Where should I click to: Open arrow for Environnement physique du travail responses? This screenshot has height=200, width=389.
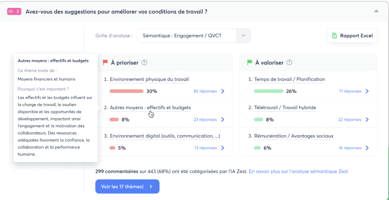[x=223, y=91]
